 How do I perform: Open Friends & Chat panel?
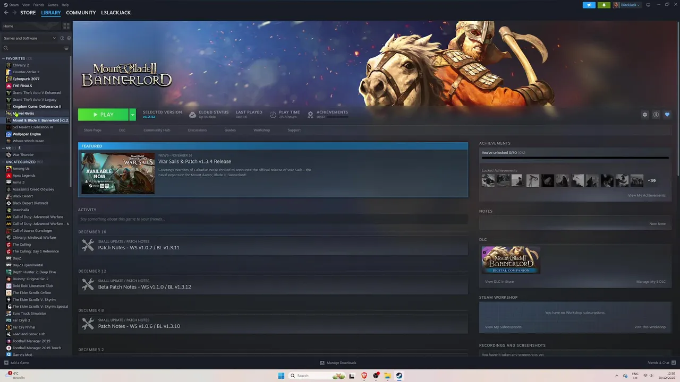click(x=660, y=363)
